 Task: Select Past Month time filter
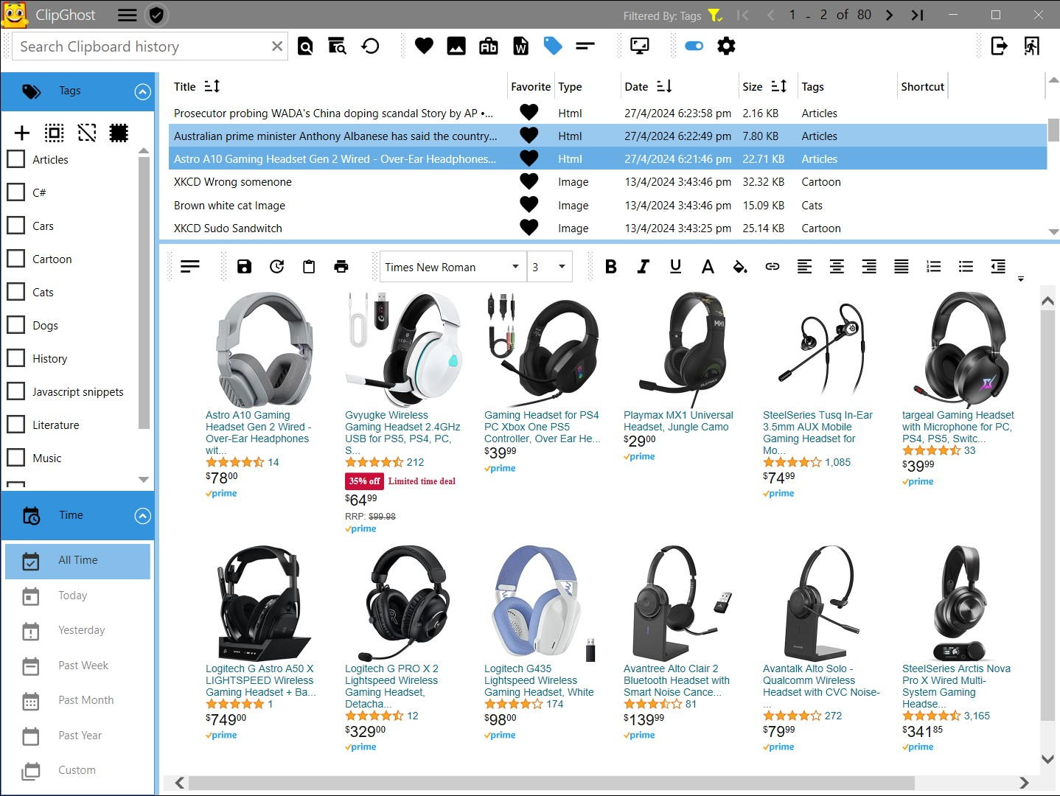click(x=77, y=700)
